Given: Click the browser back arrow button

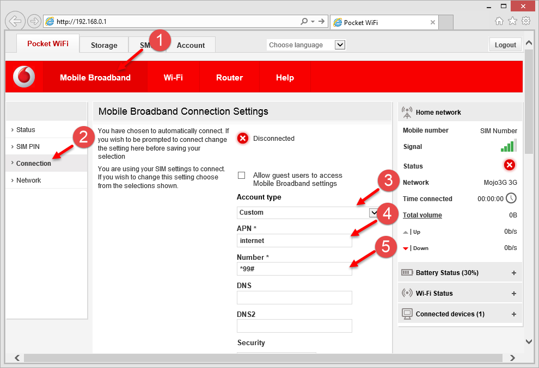Looking at the screenshot, I should (15, 21).
